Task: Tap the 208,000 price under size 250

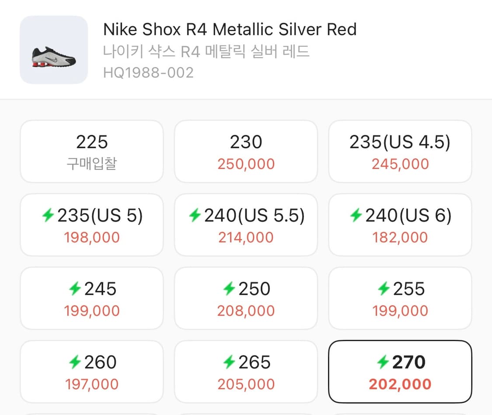Action: pyautogui.click(x=246, y=311)
